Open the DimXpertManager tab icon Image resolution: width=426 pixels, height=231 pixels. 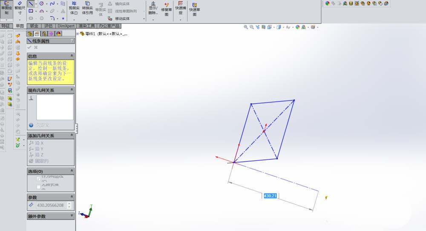tap(51, 34)
